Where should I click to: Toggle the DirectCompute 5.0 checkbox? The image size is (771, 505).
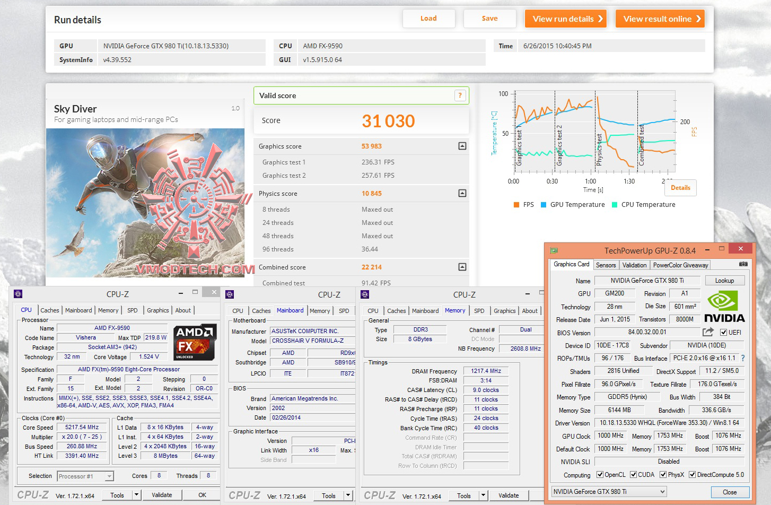click(x=692, y=475)
